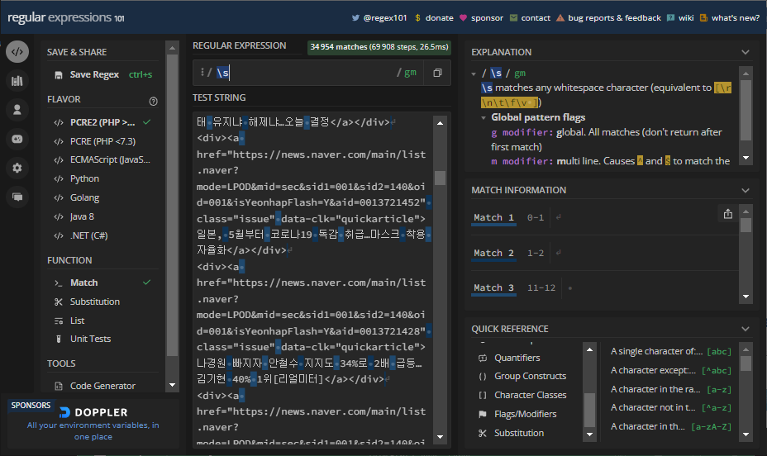Open Group Constructs reference category
This screenshot has width=767, height=456.
[x=530, y=377]
